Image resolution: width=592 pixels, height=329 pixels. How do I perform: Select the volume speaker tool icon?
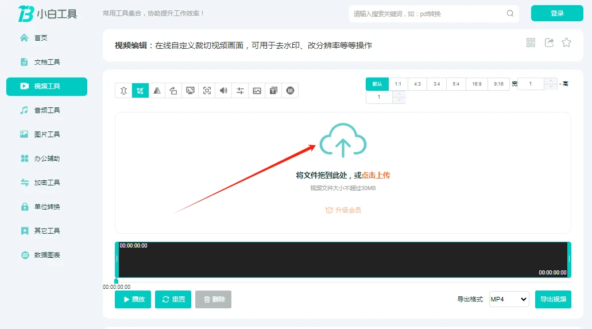pos(223,91)
